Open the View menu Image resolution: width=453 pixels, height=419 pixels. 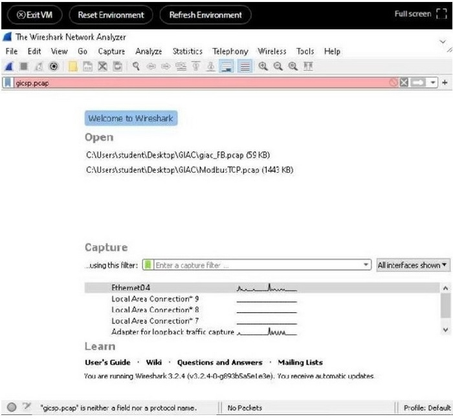(60, 51)
